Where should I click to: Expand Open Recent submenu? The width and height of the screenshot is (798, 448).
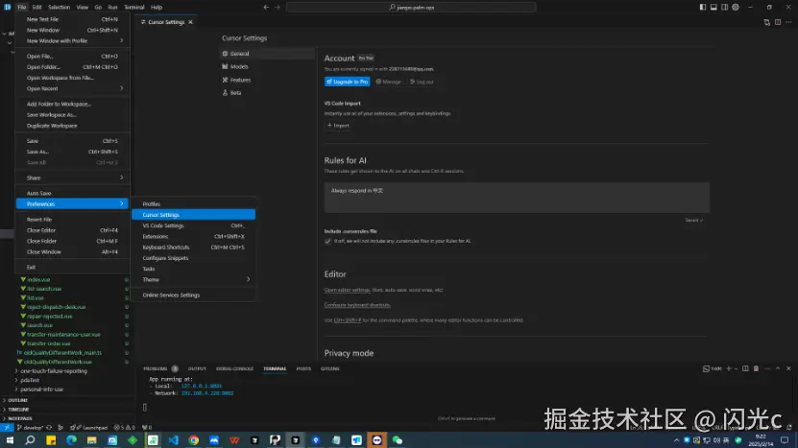[72, 88]
